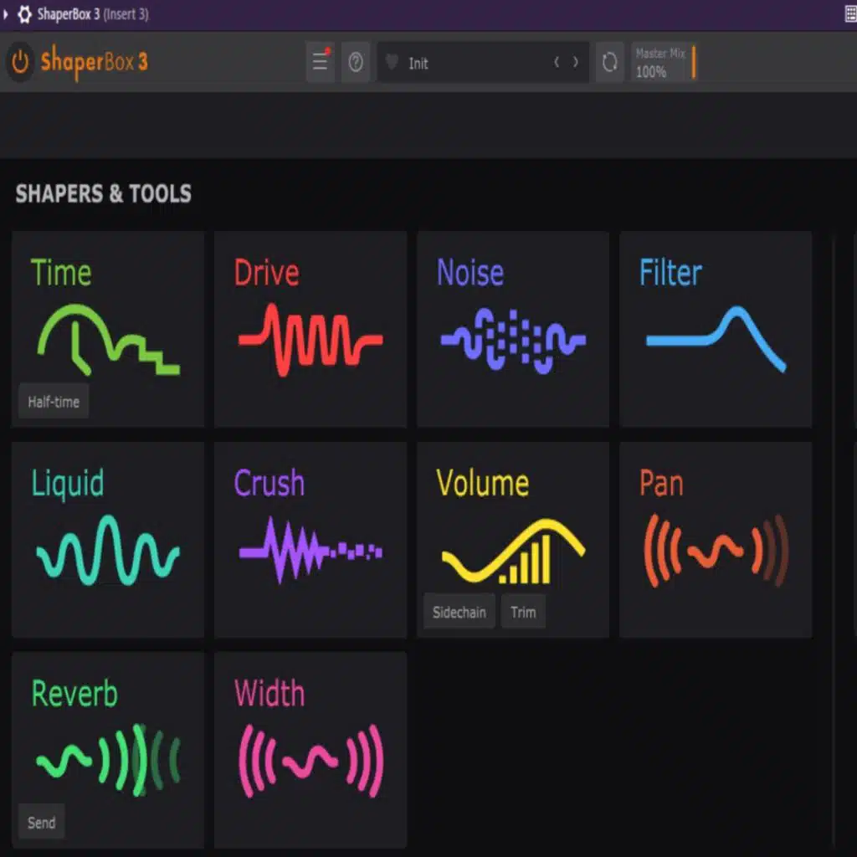
Task: Add the Crush shaper
Action: (x=310, y=540)
